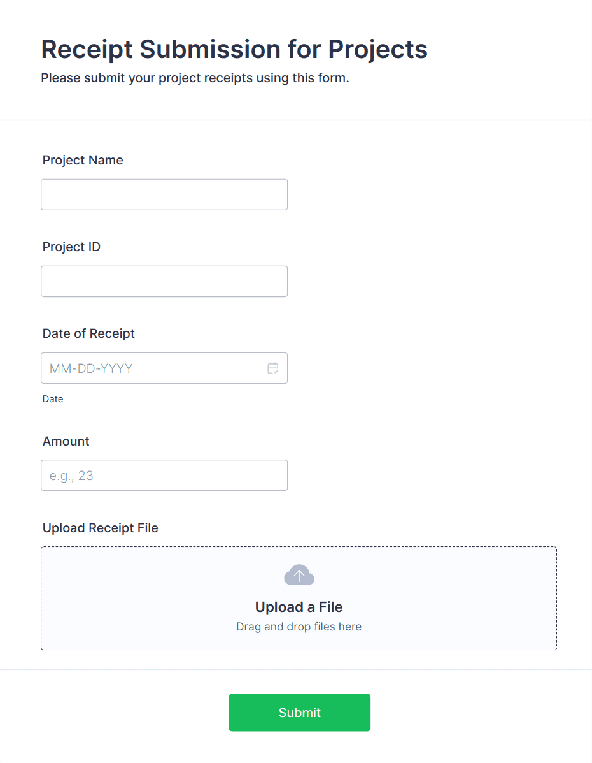Click the Amount number field
Screen dimensions: 592x763
click(x=164, y=475)
